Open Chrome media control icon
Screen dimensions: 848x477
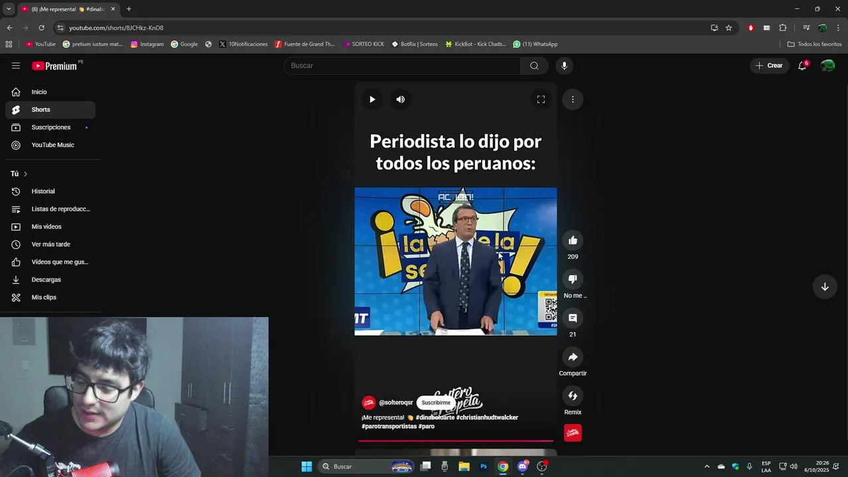[806, 28]
